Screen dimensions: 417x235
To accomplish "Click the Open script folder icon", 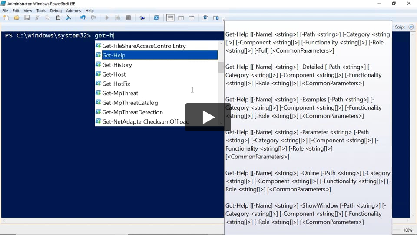I will coord(17,18).
